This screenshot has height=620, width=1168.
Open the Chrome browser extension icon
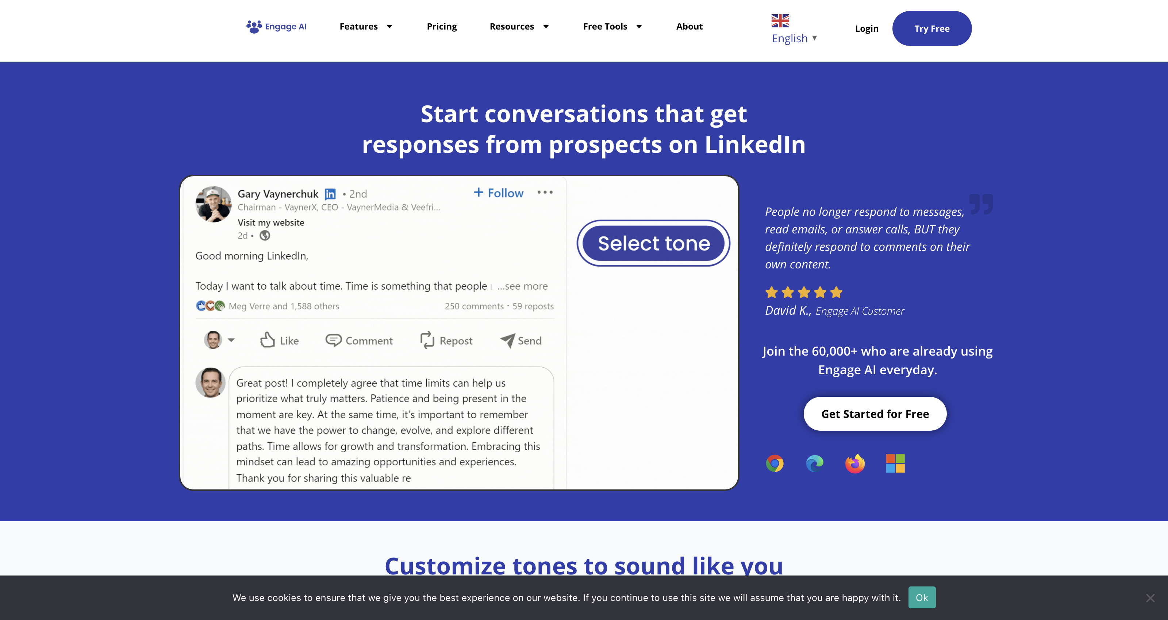(x=775, y=463)
